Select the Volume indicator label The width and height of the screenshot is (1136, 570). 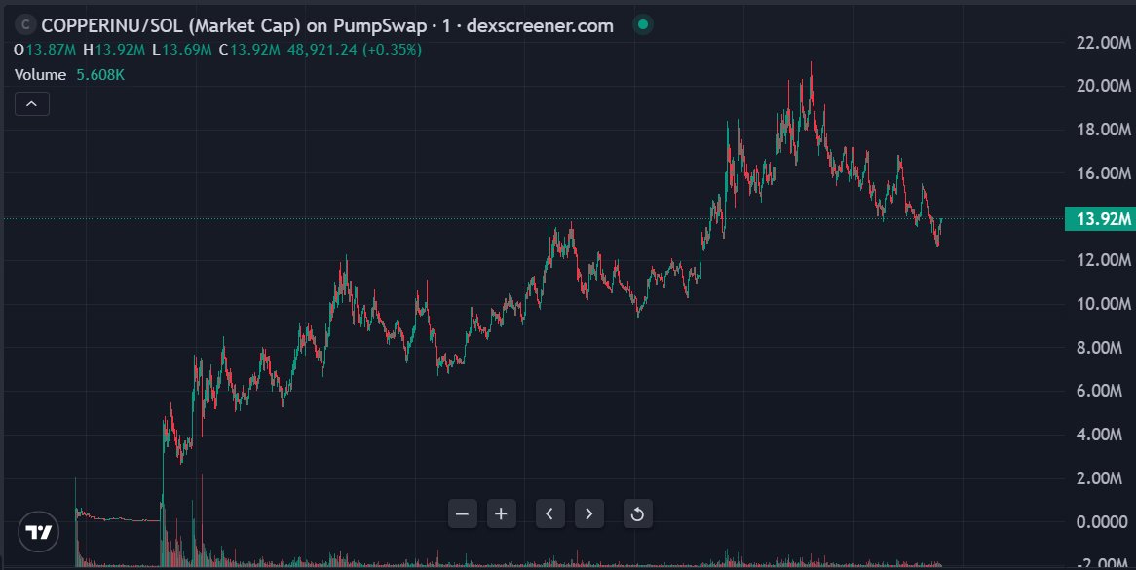[x=41, y=75]
